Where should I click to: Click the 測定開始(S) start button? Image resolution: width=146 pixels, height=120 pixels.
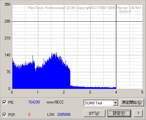coord(132,102)
